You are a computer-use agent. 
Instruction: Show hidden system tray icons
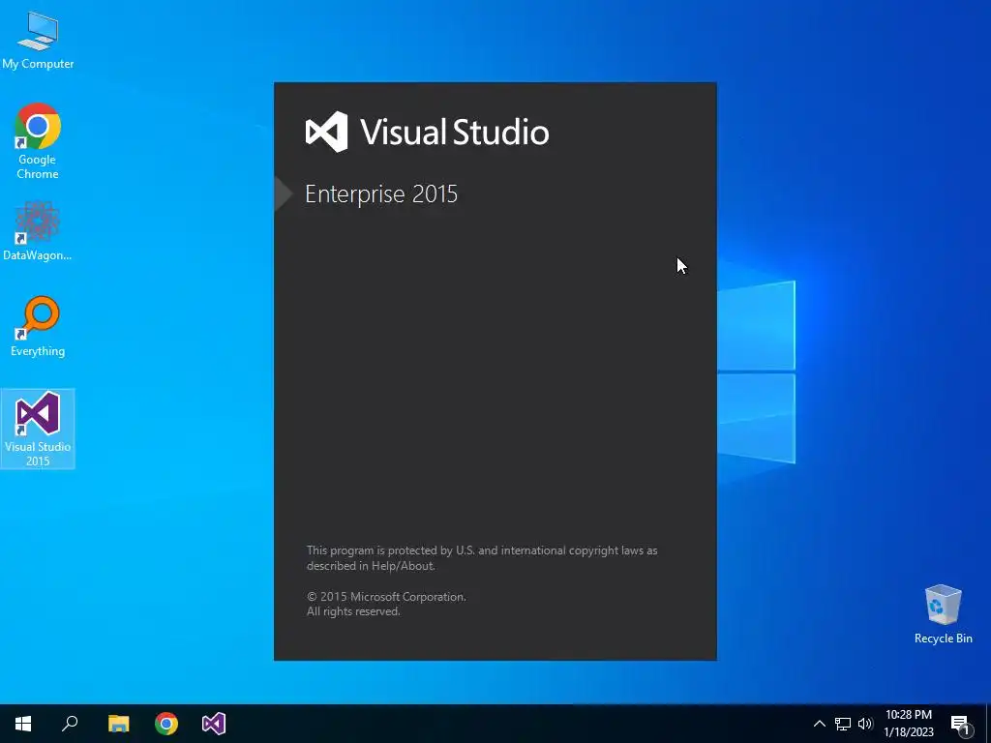(x=819, y=724)
